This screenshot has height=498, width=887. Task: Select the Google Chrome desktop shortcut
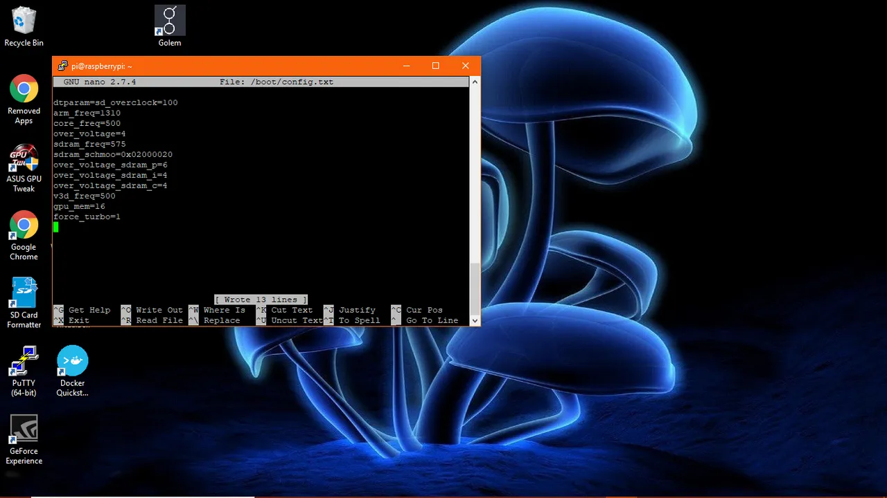(x=24, y=236)
